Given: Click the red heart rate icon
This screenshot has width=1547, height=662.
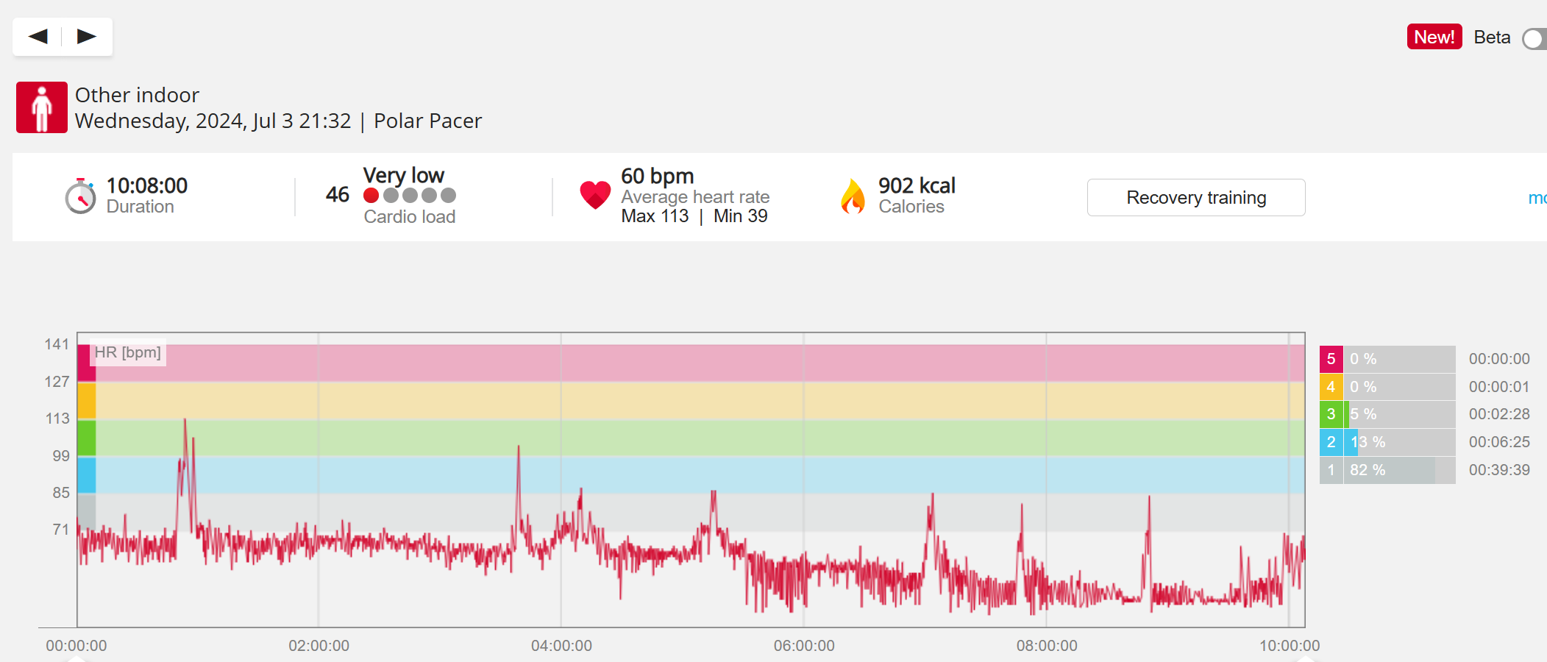Looking at the screenshot, I should point(595,196).
